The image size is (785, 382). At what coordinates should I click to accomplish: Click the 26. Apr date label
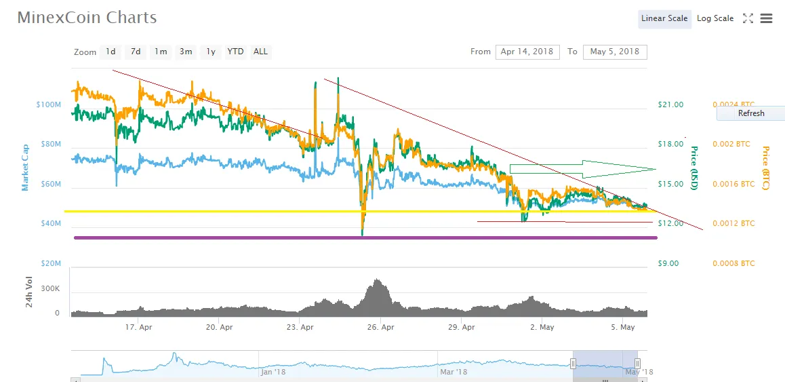380,327
